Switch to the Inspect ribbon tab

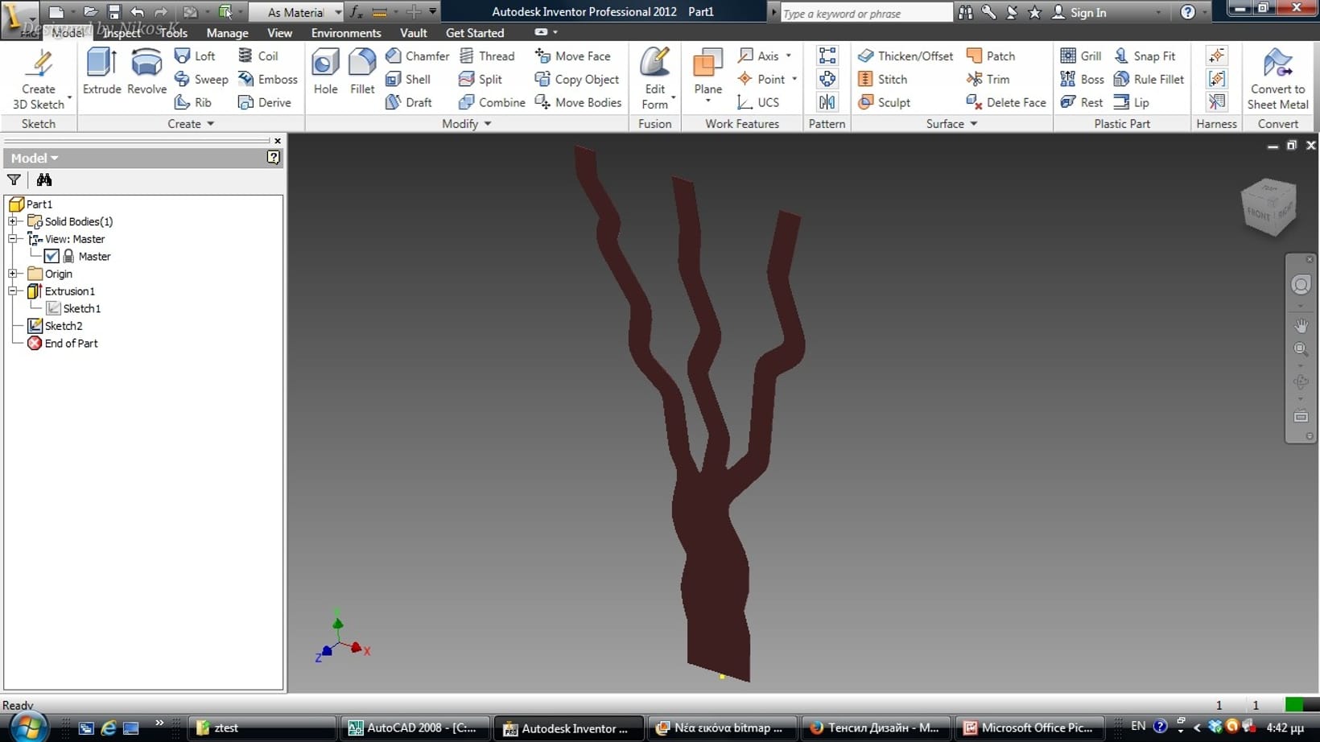pyautogui.click(x=122, y=33)
